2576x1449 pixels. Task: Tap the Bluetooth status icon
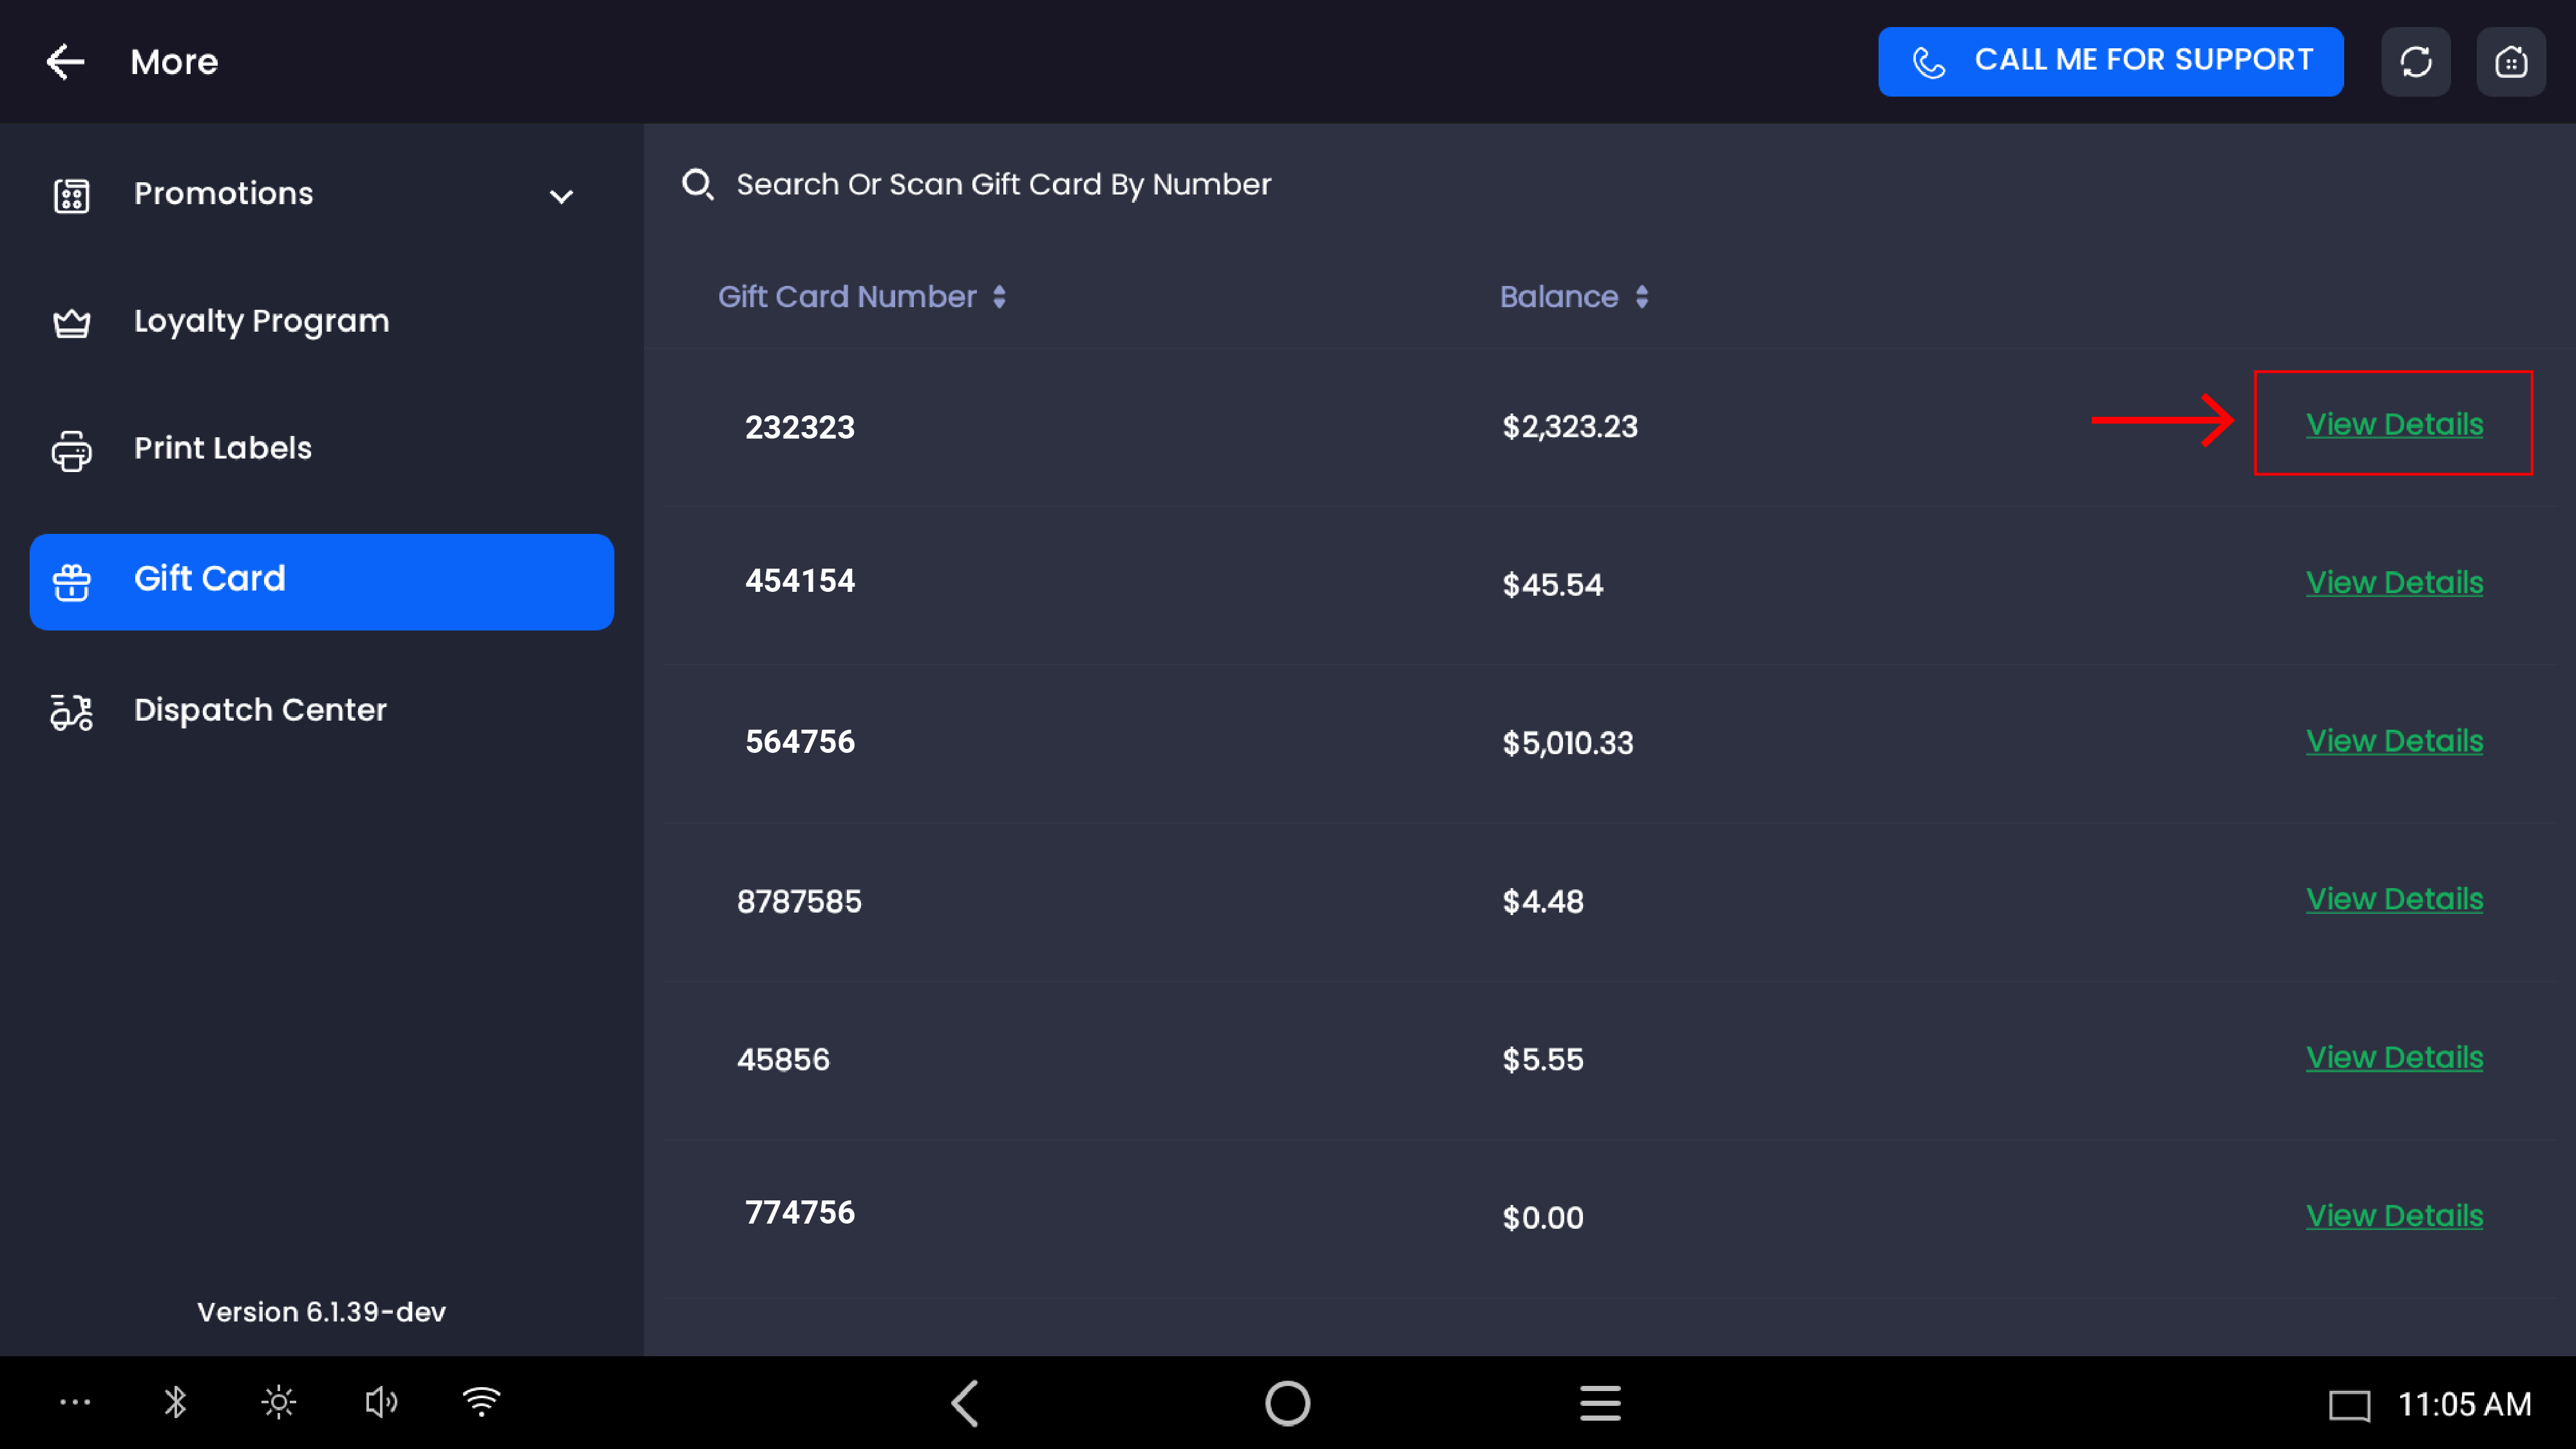[x=175, y=1402]
